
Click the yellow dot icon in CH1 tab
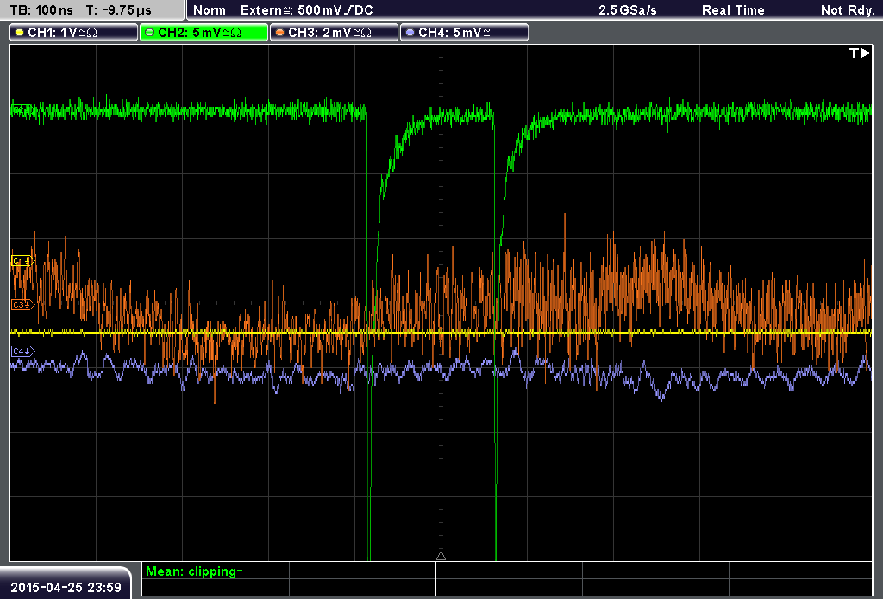pos(20,33)
